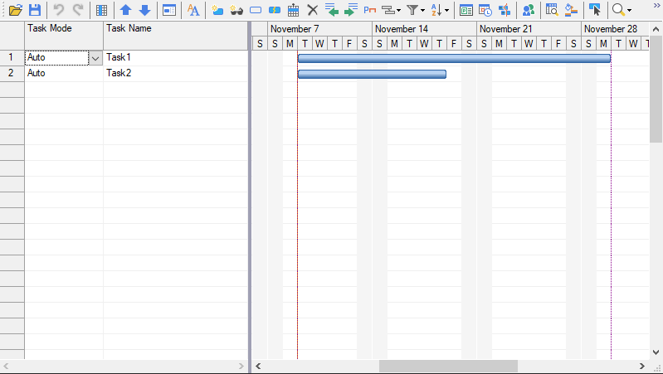Viewport: 663px width, 374px height.
Task: Click the Task Name column header
Action: pyautogui.click(x=175, y=29)
